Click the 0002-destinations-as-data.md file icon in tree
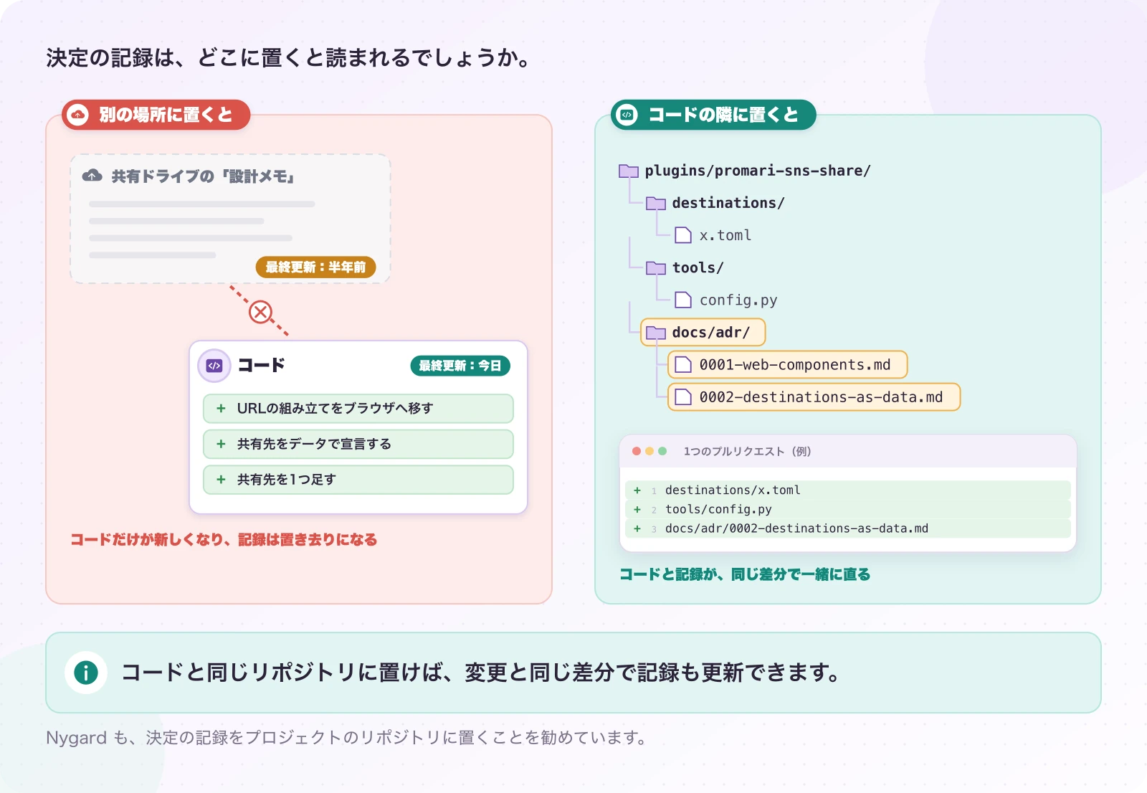The width and height of the screenshot is (1147, 793). [683, 396]
